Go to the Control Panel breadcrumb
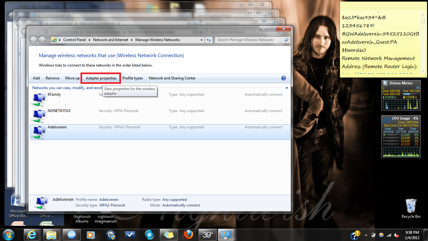 point(75,40)
